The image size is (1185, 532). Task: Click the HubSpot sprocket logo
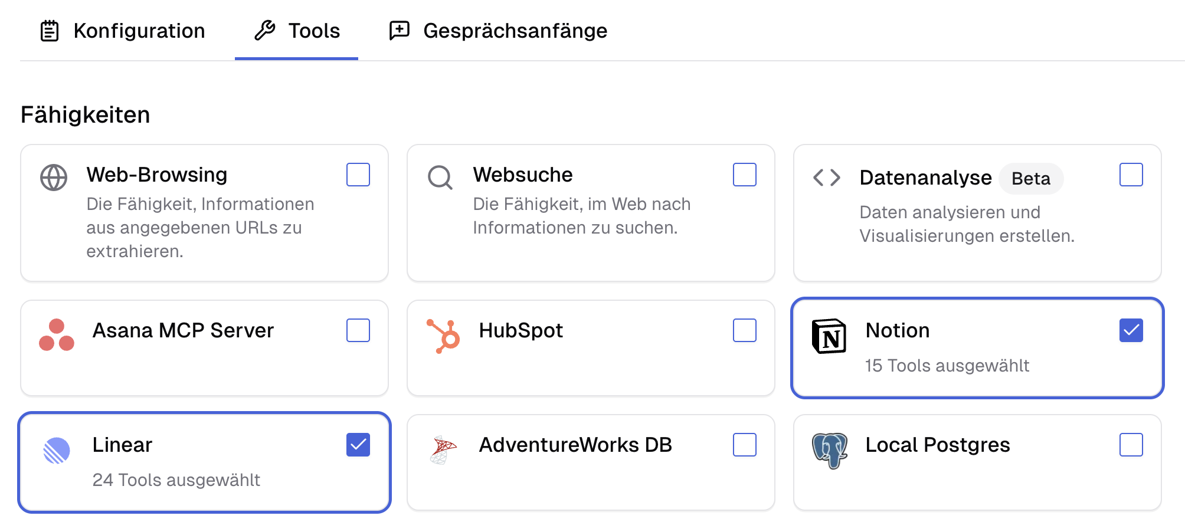point(443,336)
